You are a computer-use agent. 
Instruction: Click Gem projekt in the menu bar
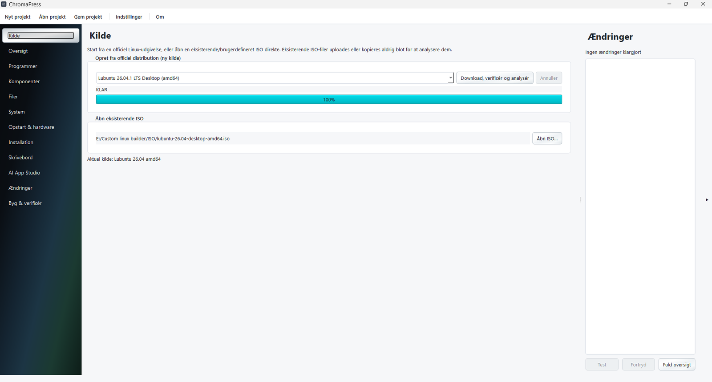[x=88, y=17]
